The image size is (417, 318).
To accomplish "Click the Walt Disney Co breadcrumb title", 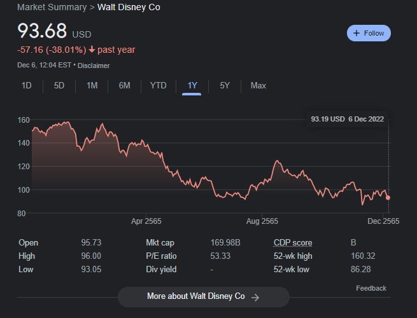I will 129,7.
